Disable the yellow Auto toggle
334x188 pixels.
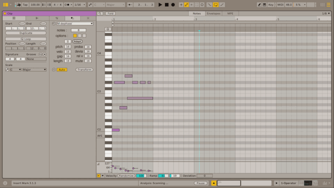tap(62, 70)
